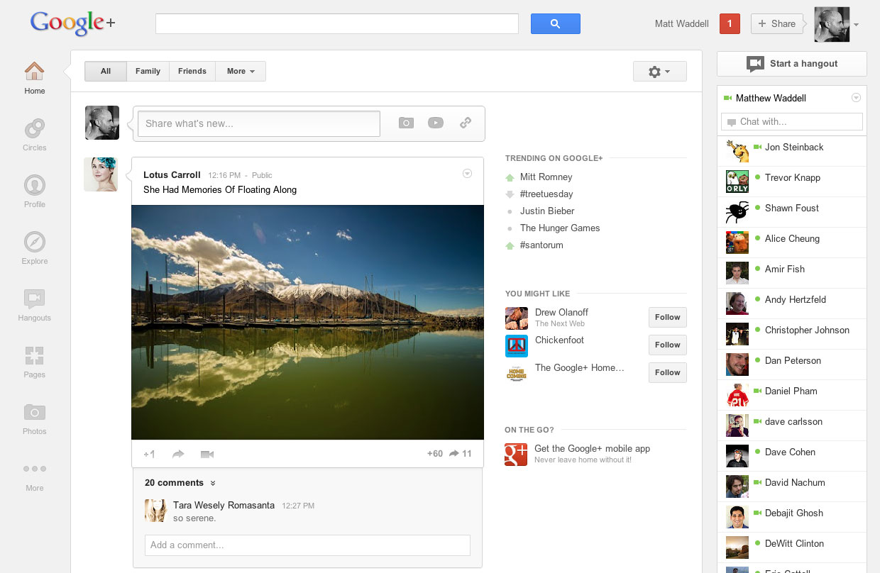Chat with Daniel Pham
The width and height of the screenshot is (880, 573).
point(792,394)
